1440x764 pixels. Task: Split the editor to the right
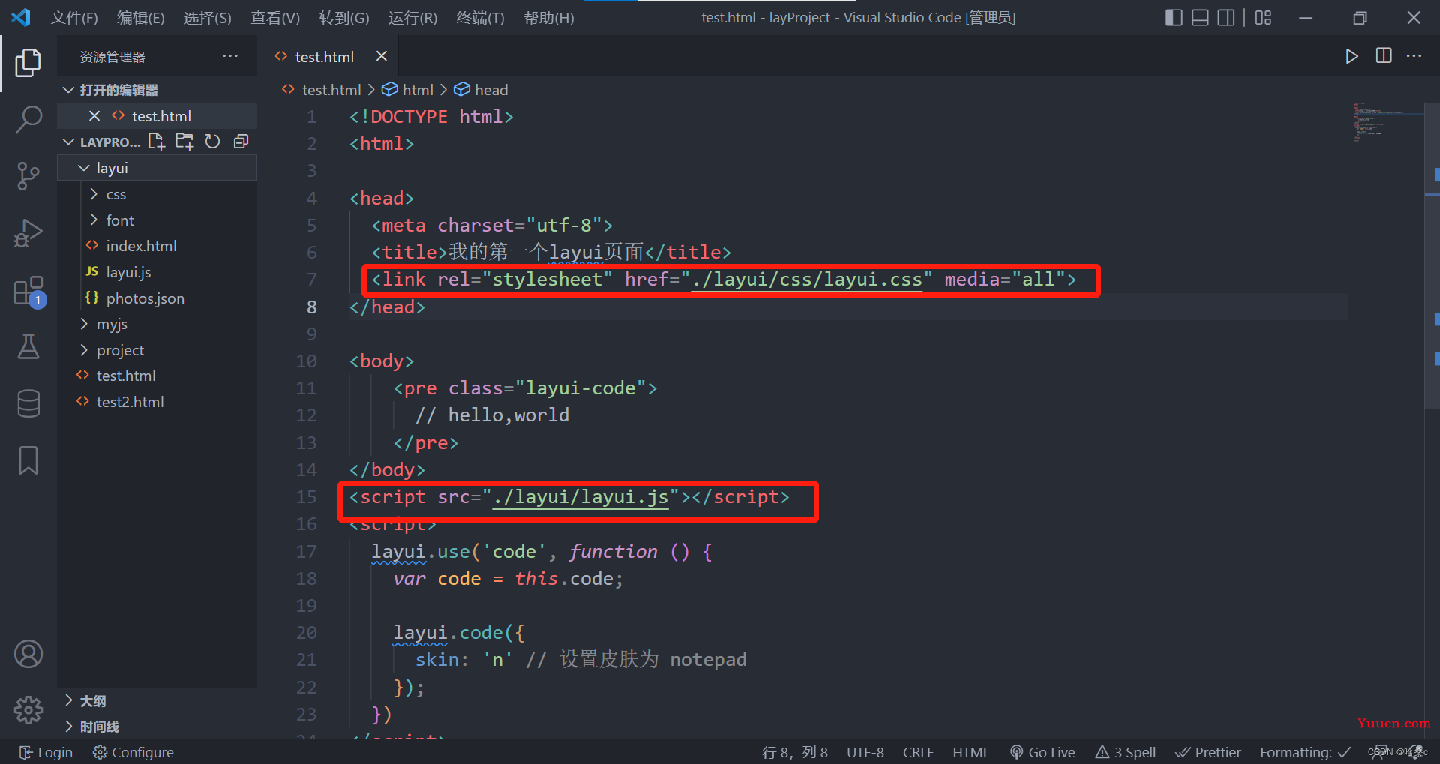point(1384,56)
